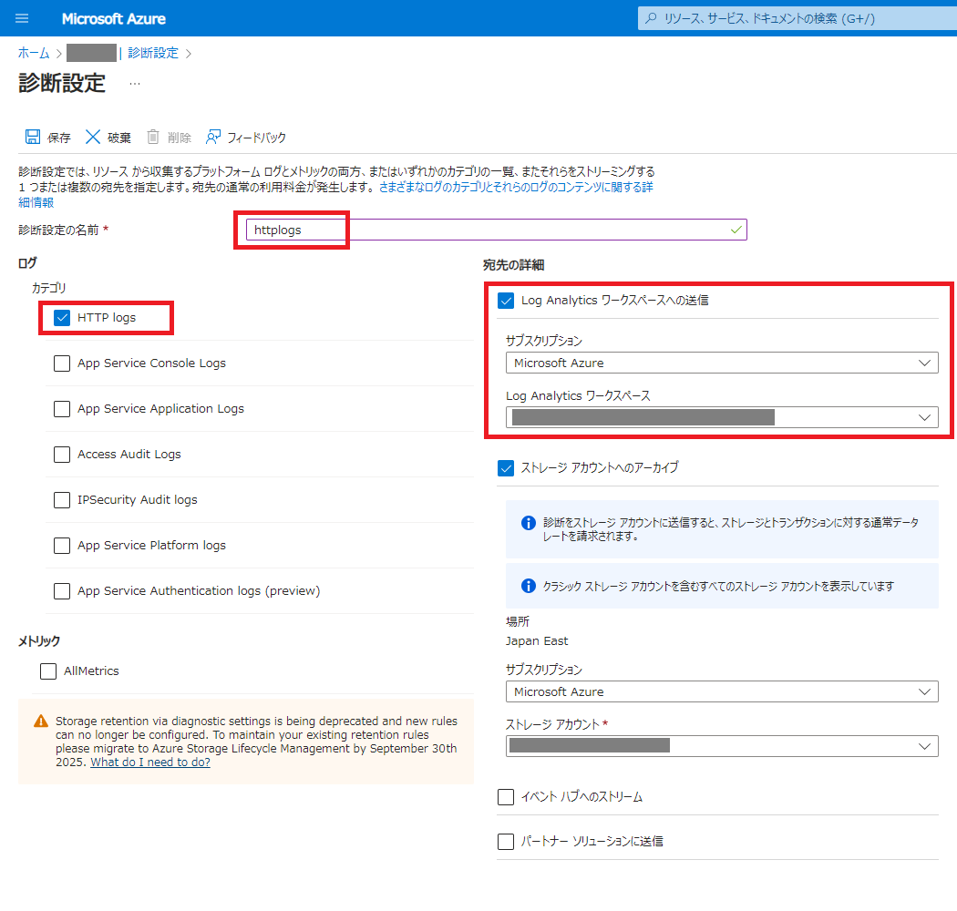Enable the AllMetrics checkbox
This screenshot has width=957, height=911.
point(48,671)
